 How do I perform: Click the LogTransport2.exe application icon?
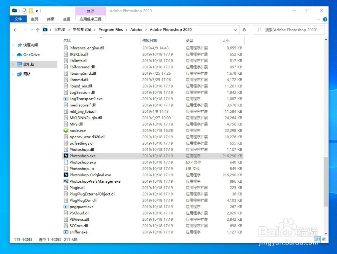[66, 99]
